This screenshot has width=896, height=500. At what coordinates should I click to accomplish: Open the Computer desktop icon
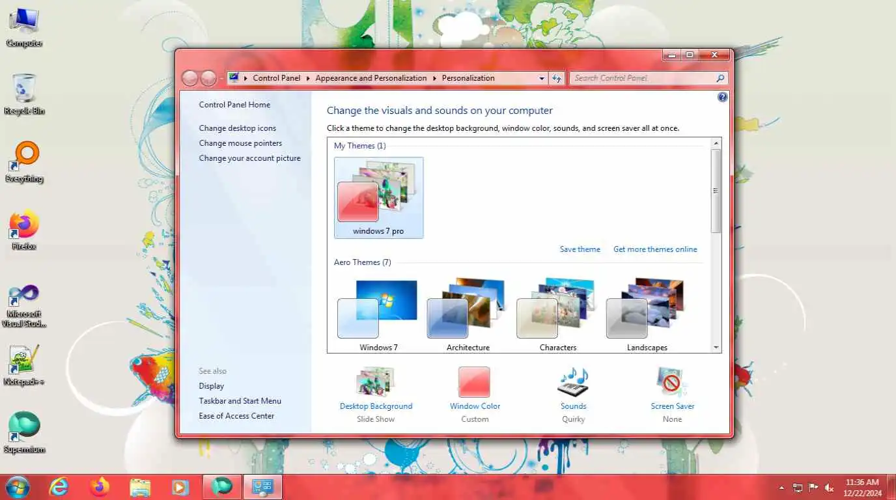[x=24, y=28]
